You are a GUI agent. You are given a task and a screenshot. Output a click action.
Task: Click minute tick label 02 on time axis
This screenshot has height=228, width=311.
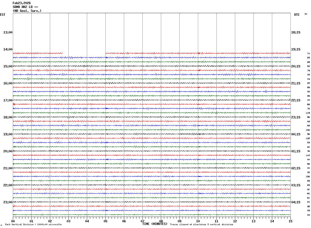point(50,221)
